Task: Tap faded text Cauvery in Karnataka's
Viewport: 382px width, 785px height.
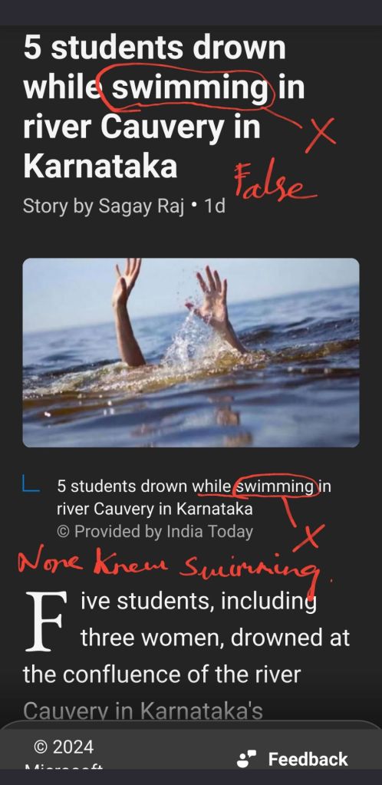Action: [x=143, y=711]
